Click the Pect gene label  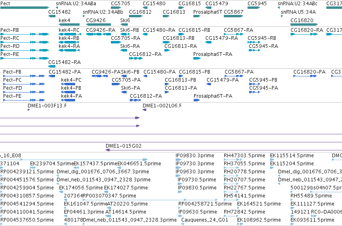(x=5, y=4)
